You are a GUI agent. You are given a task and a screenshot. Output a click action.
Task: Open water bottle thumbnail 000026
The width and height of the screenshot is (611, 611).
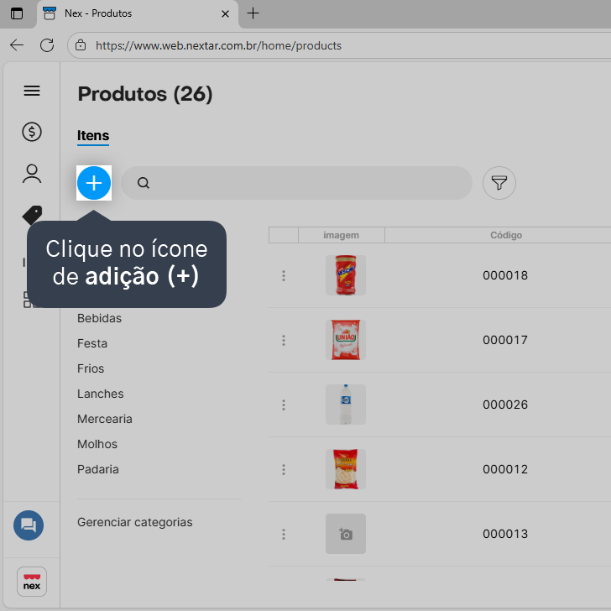click(x=346, y=405)
